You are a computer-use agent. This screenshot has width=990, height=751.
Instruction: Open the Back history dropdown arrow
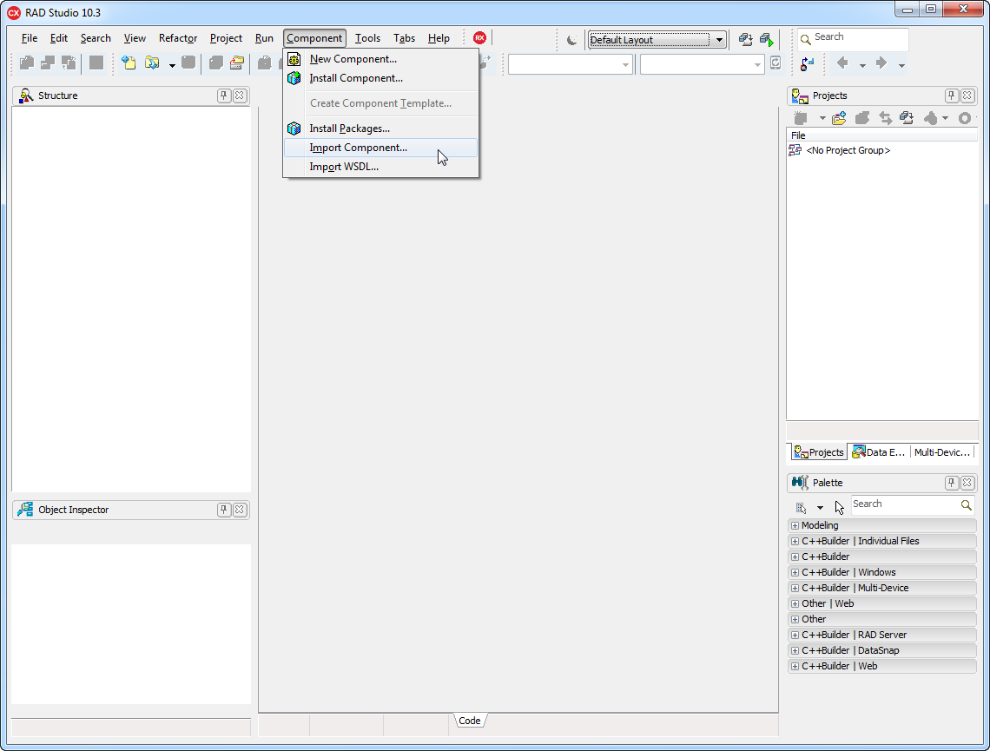click(862, 65)
